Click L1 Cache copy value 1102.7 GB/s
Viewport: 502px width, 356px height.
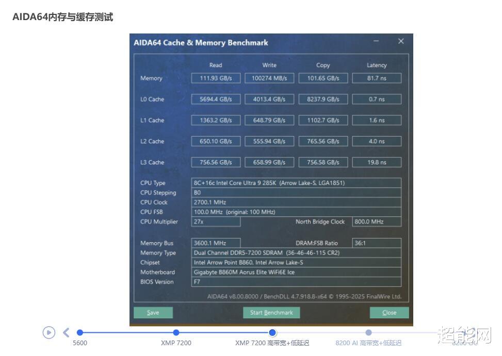pos(323,121)
